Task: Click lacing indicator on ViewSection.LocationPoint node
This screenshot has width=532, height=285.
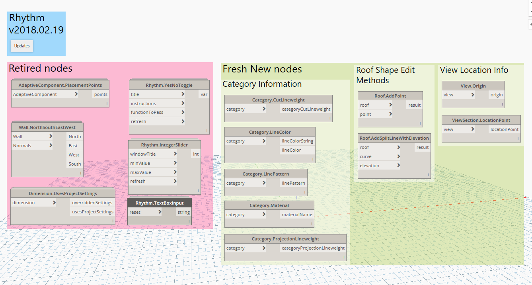Action: tap(518, 138)
